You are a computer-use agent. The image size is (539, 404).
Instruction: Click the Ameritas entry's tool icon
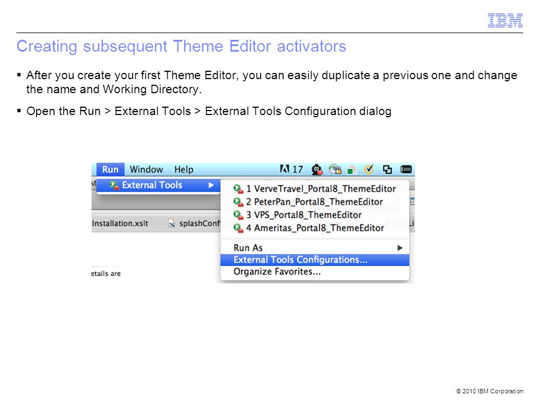click(x=238, y=228)
